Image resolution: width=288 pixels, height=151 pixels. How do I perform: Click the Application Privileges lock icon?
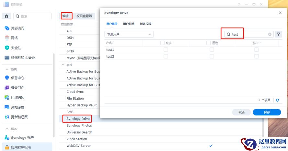pyautogui.click(x=7, y=147)
